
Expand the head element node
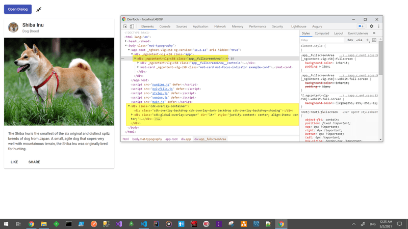coord(125,41)
